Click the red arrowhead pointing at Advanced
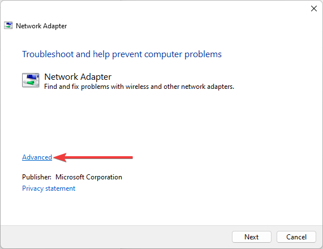This screenshot has height=249, width=323. [x=60, y=157]
